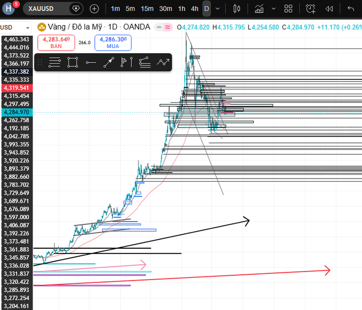Screen dimensions: 362x310
Task: Select the flag marker drawing tool
Action: point(124,62)
